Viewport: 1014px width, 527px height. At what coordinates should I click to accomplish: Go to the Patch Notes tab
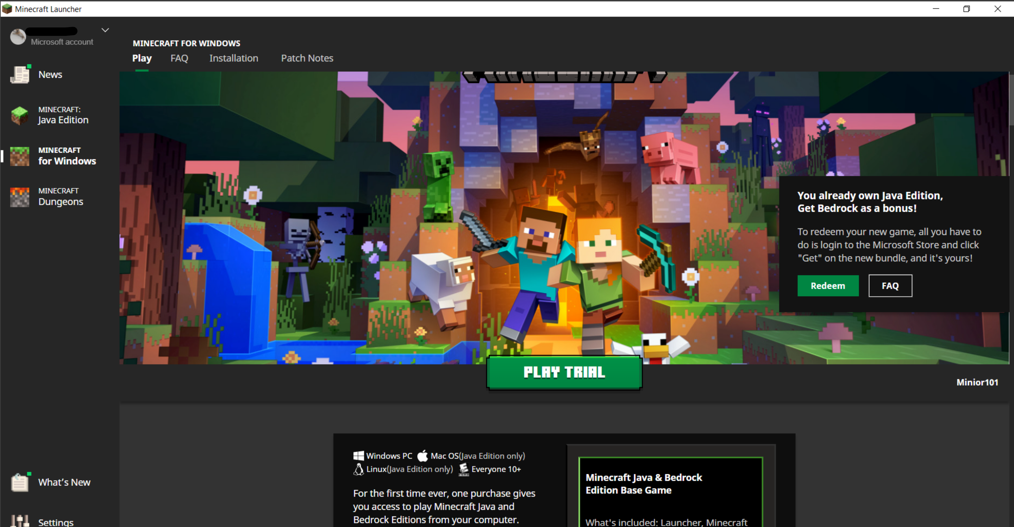click(x=307, y=58)
